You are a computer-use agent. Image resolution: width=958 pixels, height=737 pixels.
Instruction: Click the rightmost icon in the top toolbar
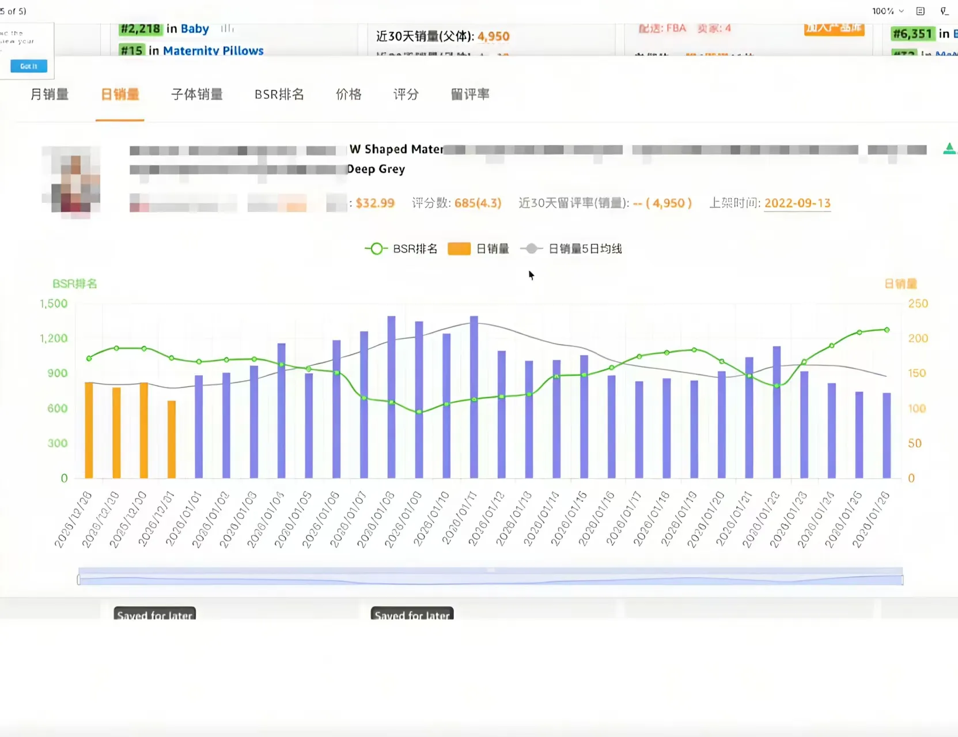tap(944, 11)
